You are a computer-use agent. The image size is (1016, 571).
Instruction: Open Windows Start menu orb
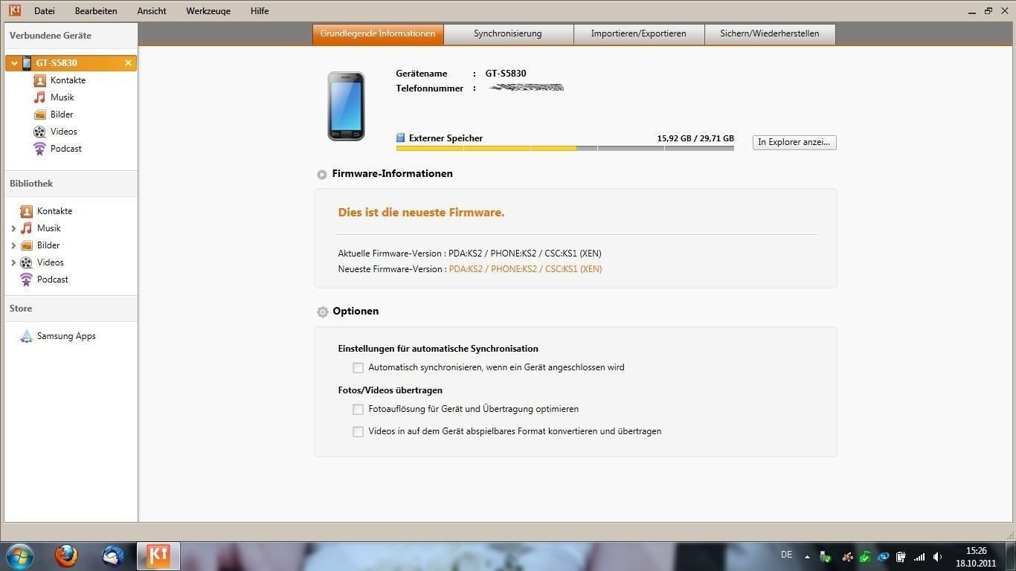19,556
